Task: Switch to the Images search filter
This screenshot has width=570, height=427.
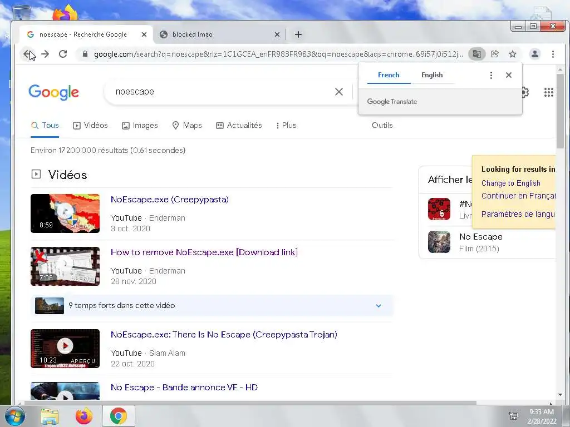Action: point(140,126)
